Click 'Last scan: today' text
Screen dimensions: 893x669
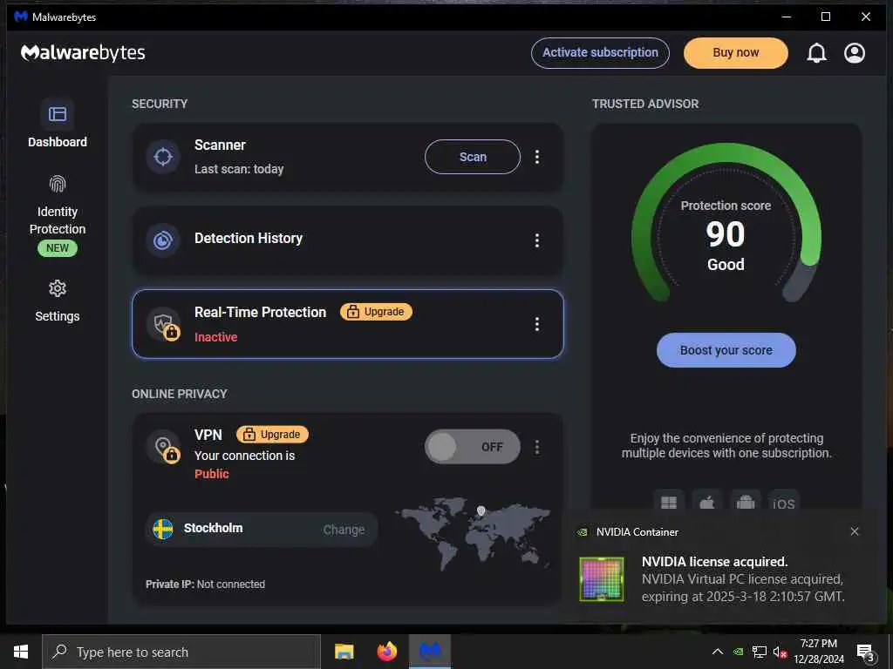pyautogui.click(x=239, y=169)
